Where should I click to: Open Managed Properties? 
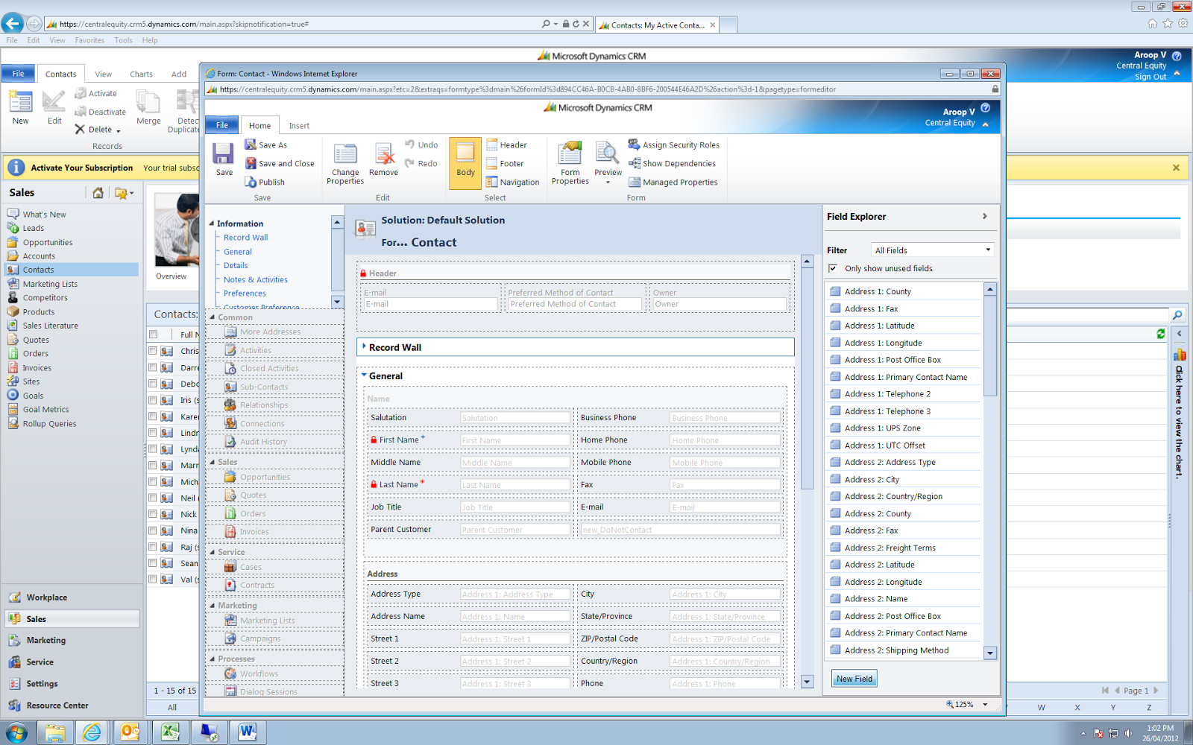pyautogui.click(x=634, y=182)
